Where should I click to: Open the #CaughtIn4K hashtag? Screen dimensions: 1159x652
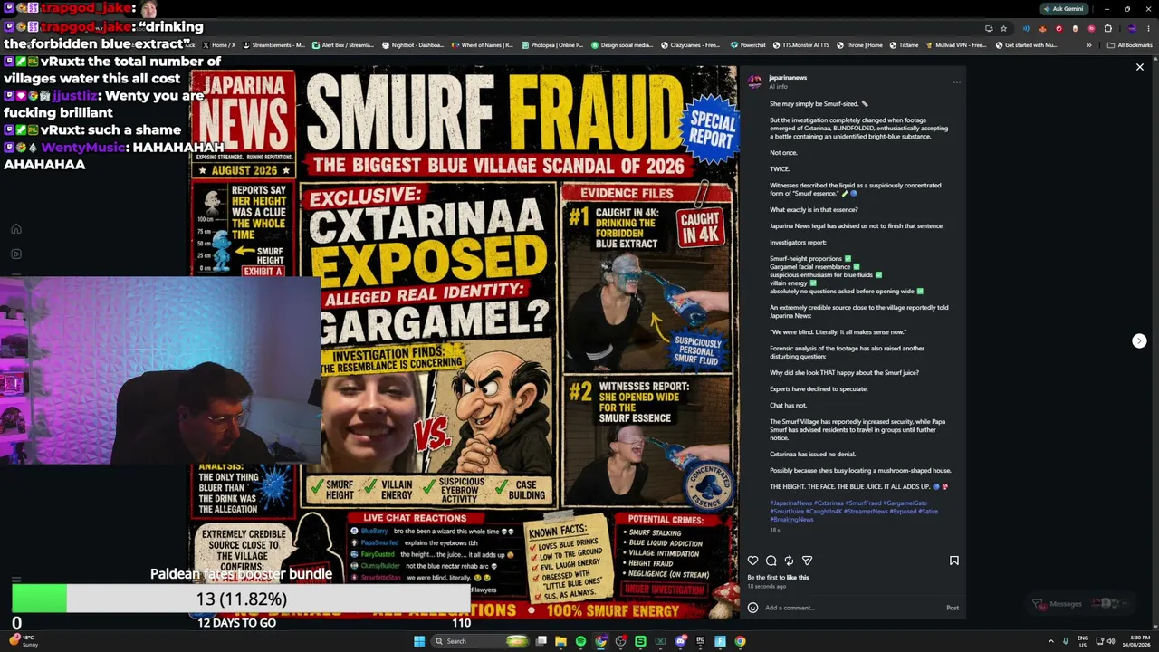[824, 512]
